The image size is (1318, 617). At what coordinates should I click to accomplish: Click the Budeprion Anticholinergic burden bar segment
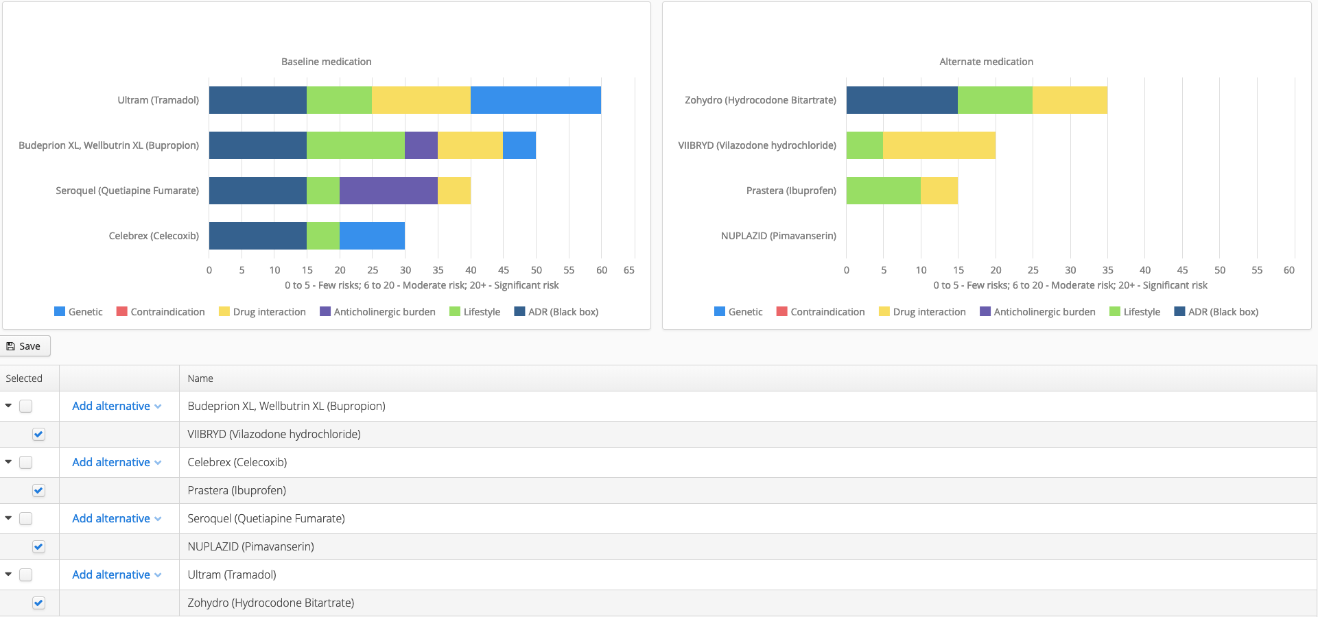[421, 145]
